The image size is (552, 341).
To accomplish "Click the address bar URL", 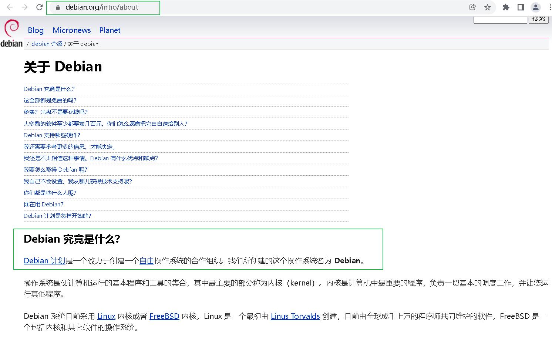I will 102,7.
